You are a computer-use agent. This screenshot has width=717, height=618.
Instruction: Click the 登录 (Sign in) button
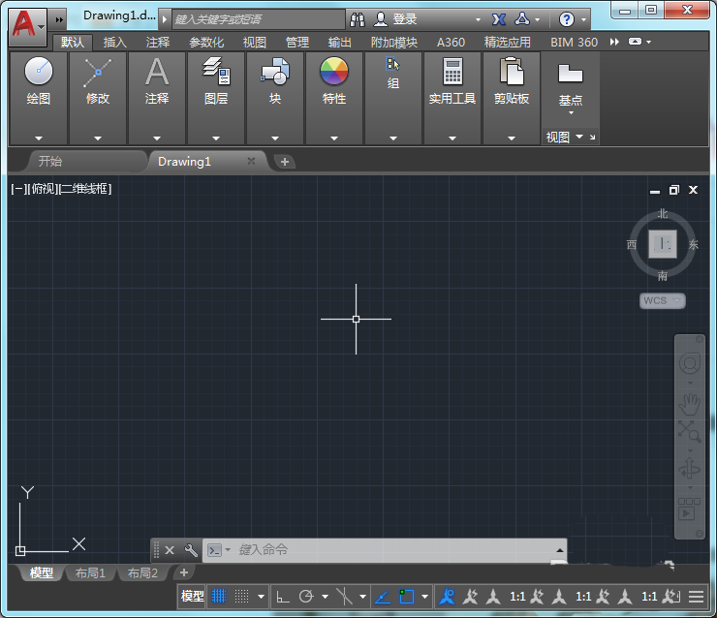pos(404,19)
